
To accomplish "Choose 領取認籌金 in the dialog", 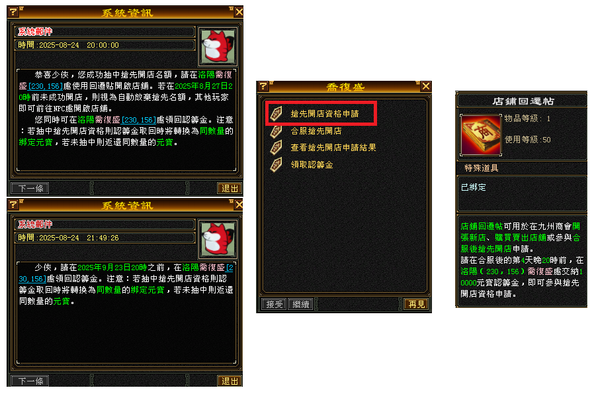I will tap(312, 165).
